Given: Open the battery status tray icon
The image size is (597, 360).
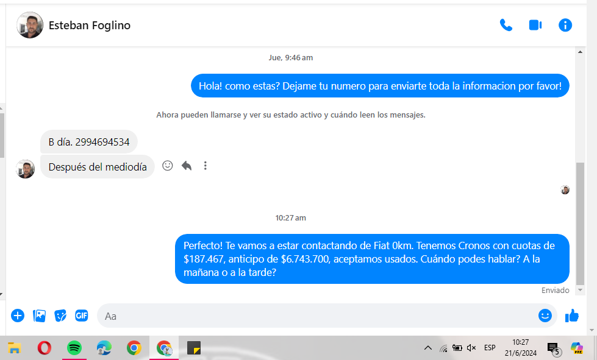Looking at the screenshot, I should [457, 348].
